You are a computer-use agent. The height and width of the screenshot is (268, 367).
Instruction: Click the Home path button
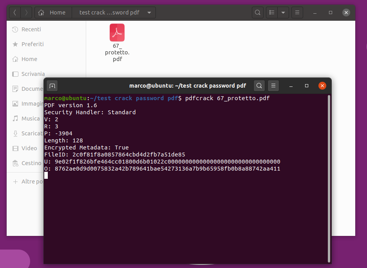click(53, 13)
